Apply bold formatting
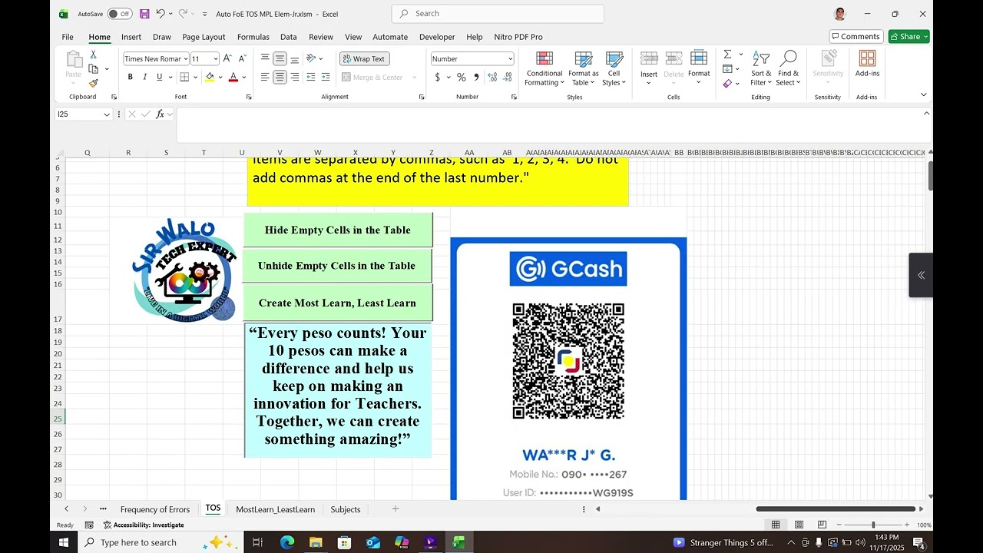 [131, 77]
